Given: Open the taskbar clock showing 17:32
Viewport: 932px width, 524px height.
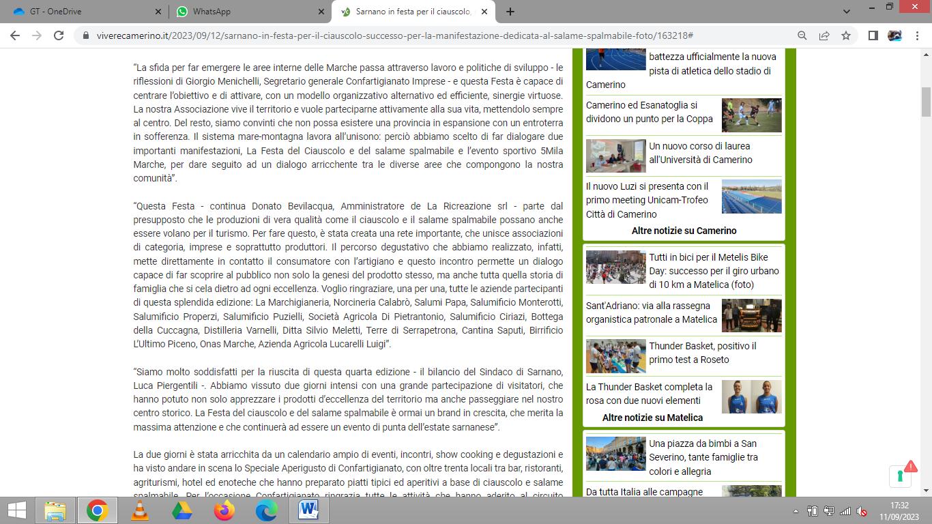Looking at the screenshot, I should (900, 511).
